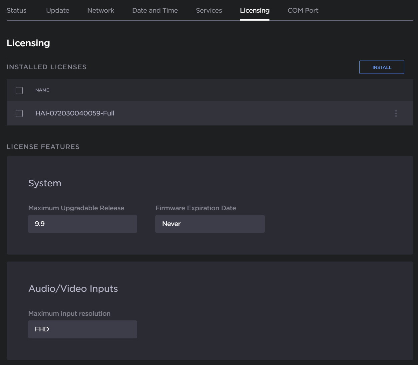This screenshot has width=418, height=365.
Task: Click the Audio/Video Inputs section heading
Action: pyautogui.click(x=73, y=288)
